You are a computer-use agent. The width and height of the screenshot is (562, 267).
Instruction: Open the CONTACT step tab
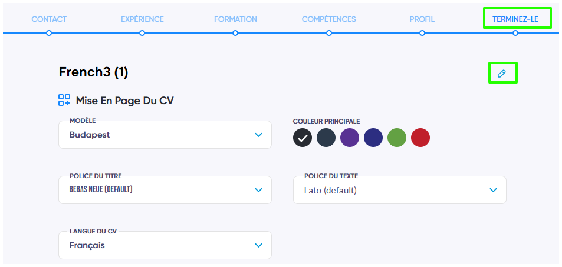49,19
